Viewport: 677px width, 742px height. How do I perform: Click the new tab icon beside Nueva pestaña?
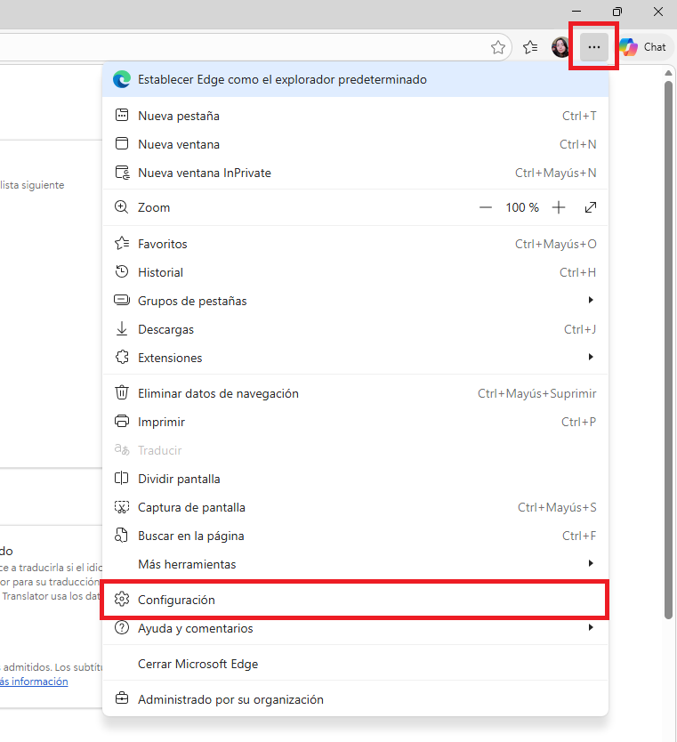(122, 115)
